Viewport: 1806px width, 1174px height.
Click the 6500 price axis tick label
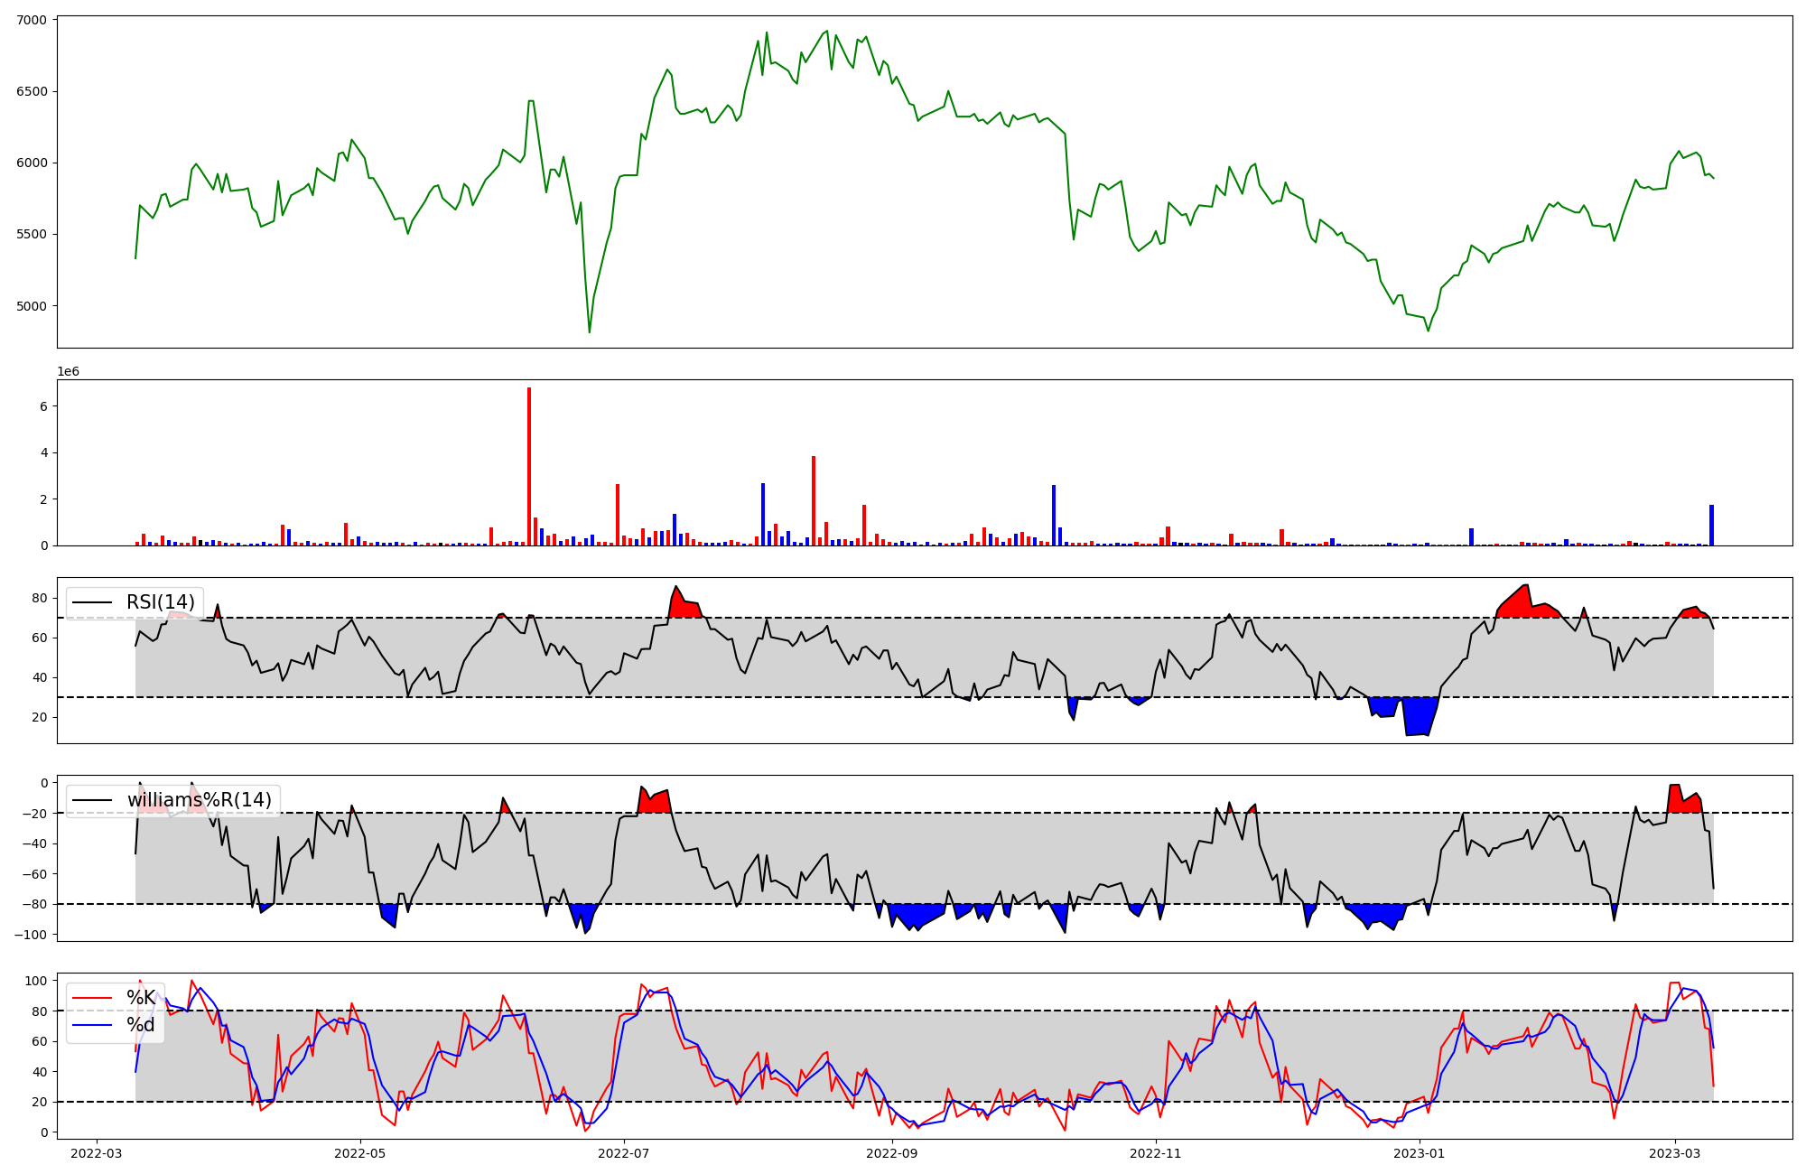[32, 91]
